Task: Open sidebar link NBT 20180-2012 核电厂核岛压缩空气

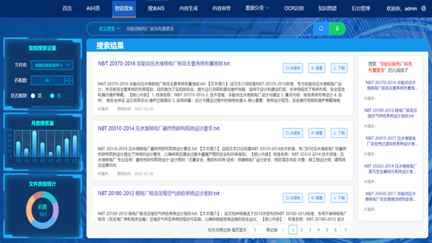Action: (x=391, y=113)
